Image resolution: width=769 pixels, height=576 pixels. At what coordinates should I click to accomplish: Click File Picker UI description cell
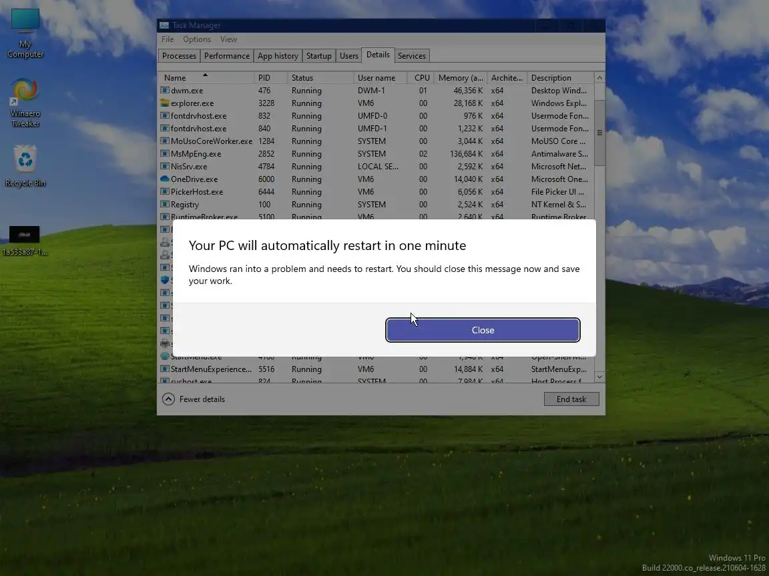pyautogui.click(x=557, y=192)
